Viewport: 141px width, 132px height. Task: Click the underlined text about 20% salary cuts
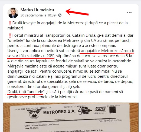click(x=71, y=53)
